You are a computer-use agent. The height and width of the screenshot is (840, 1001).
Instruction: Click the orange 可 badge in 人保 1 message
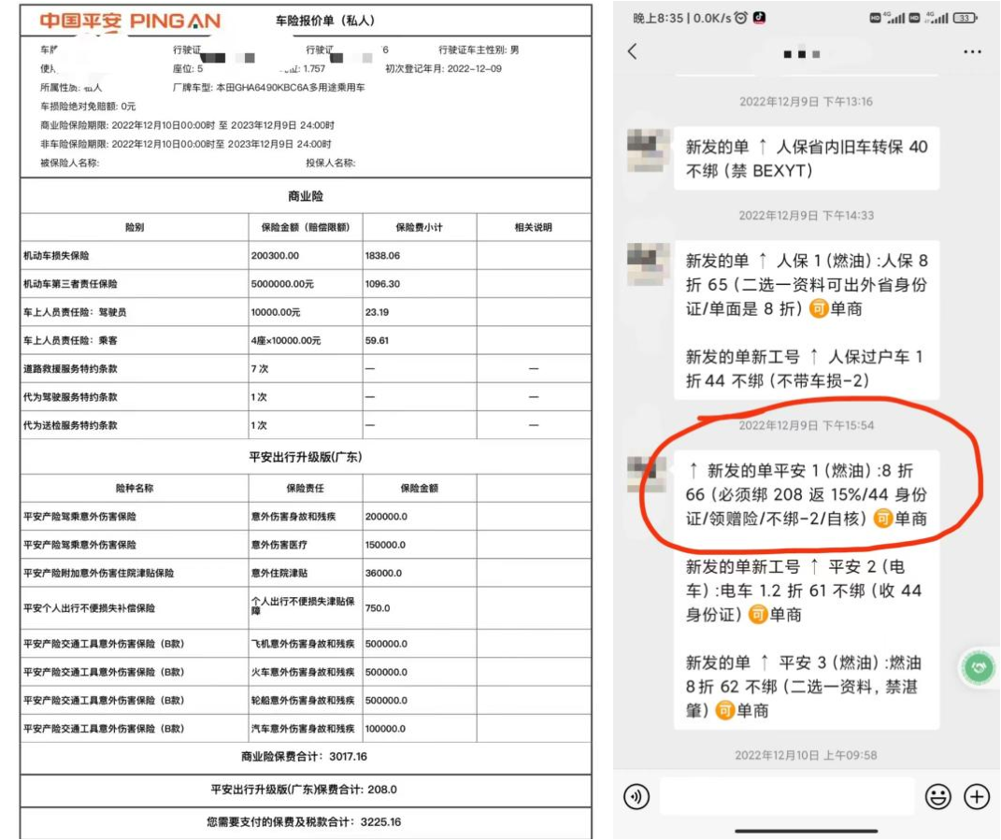(x=819, y=309)
